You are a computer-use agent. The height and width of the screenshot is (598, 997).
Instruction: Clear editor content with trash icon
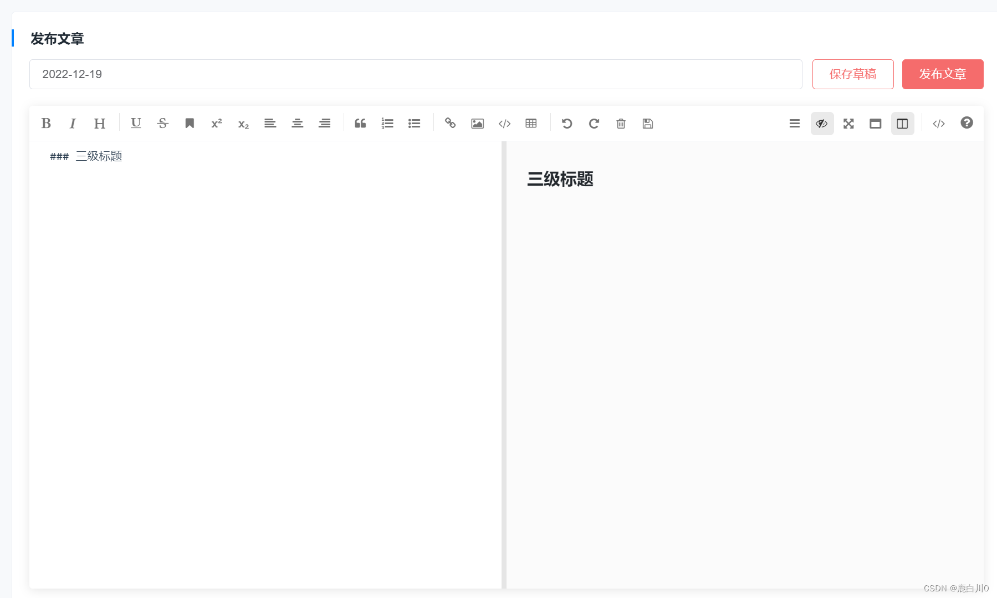tap(621, 123)
